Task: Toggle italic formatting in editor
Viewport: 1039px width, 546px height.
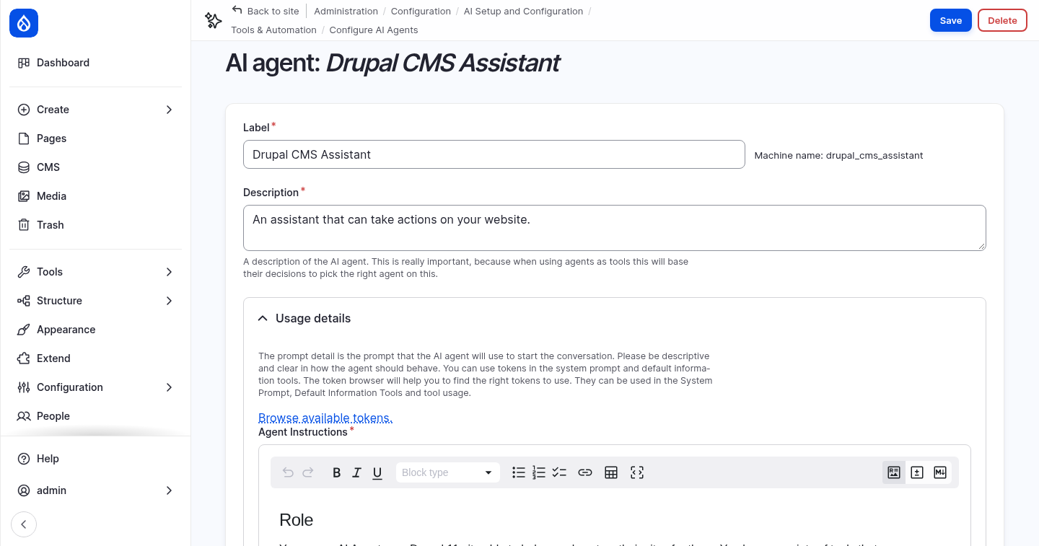Action: tap(356, 472)
